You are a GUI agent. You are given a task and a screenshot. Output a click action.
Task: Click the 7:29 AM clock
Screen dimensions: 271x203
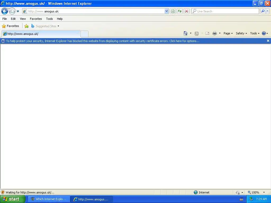click(x=261, y=199)
